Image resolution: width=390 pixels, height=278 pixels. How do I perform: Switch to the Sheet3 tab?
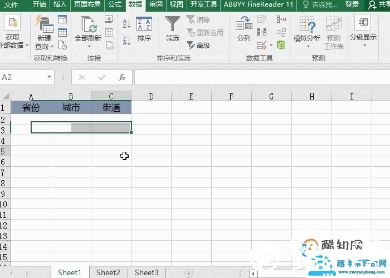[147, 272]
